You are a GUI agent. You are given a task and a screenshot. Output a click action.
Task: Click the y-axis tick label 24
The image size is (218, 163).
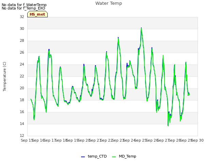[x=22, y=64]
